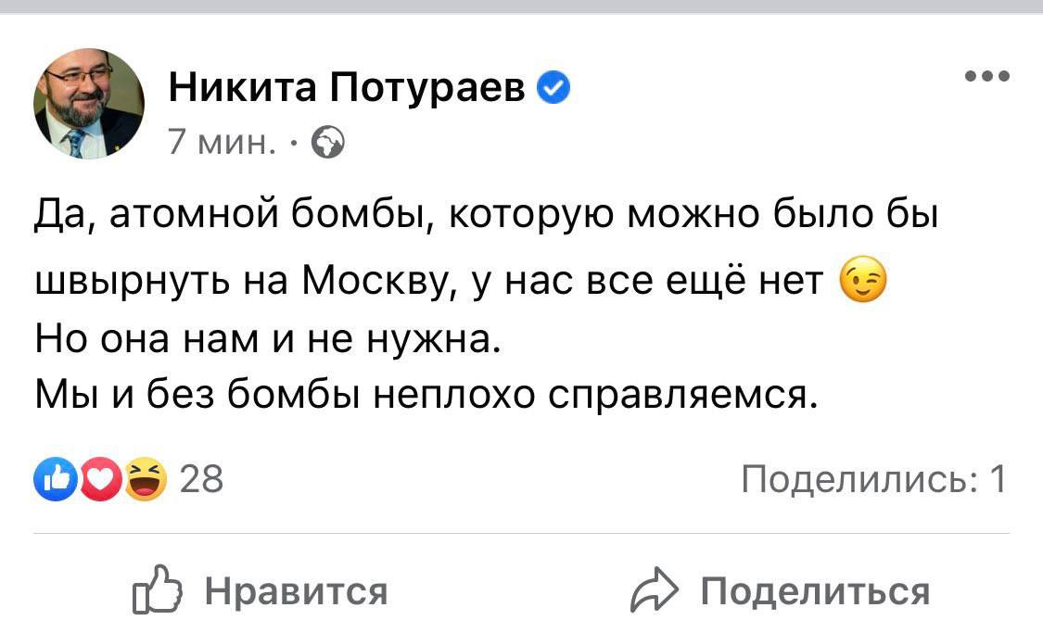View the 28 reactions count

click(200, 480)
